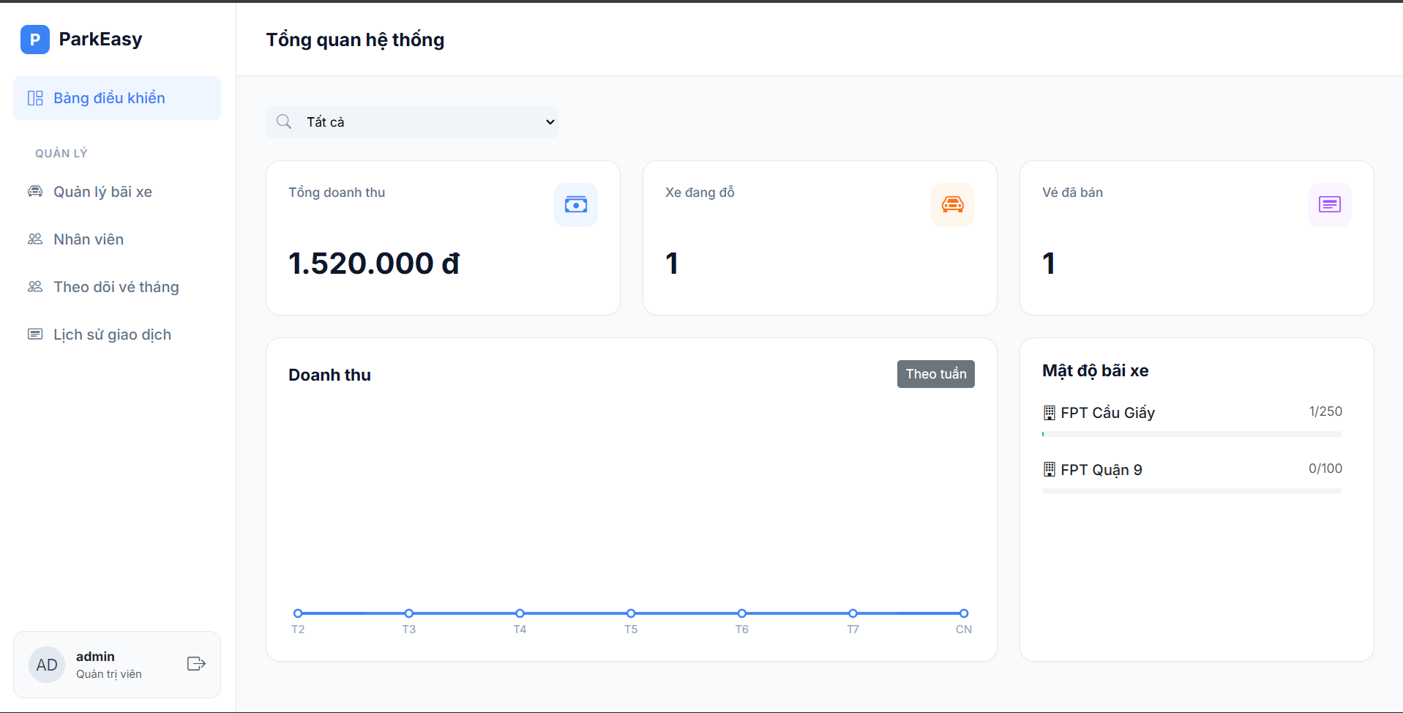This screenshot has width=1403, height=713.
Task: Navigate to Theo dõi vé tháng
Action: click(x=116, y=287)
